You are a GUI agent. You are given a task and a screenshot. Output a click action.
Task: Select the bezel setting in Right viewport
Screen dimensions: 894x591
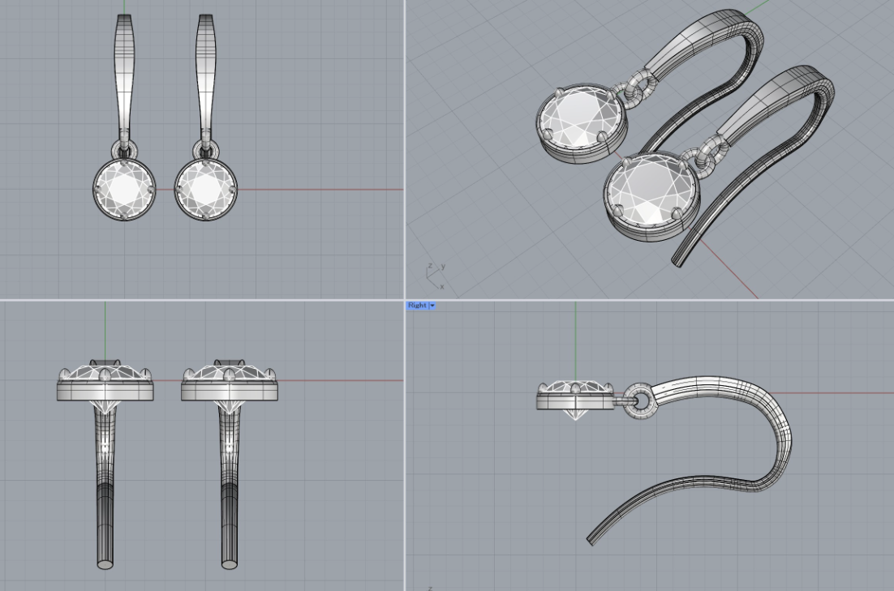pyautogui.click(x=574, y=402)
